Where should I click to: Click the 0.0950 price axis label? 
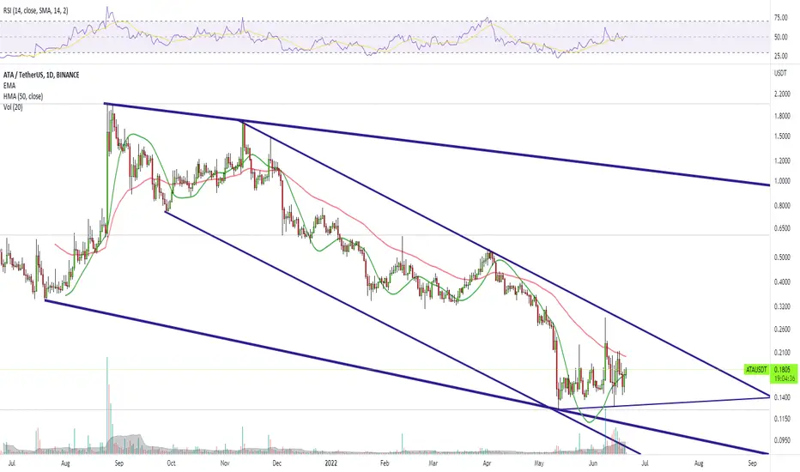[x=782, y=440]
